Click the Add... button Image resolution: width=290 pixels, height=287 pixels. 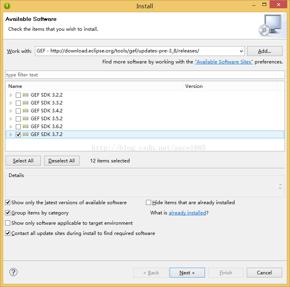265,51
